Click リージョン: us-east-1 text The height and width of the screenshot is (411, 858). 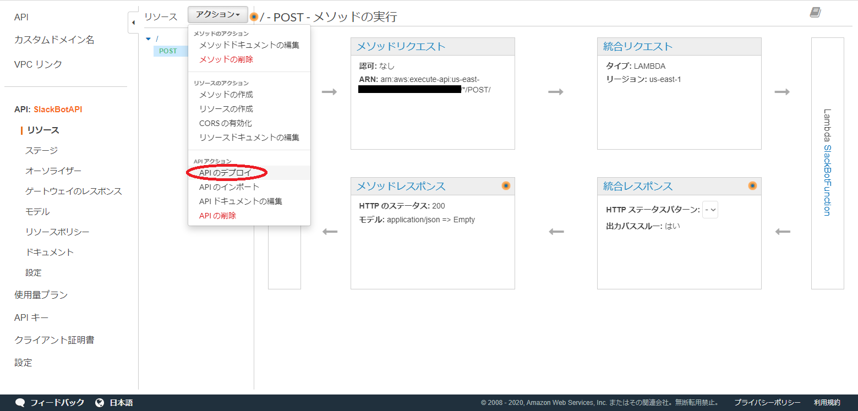click(643, 79)
